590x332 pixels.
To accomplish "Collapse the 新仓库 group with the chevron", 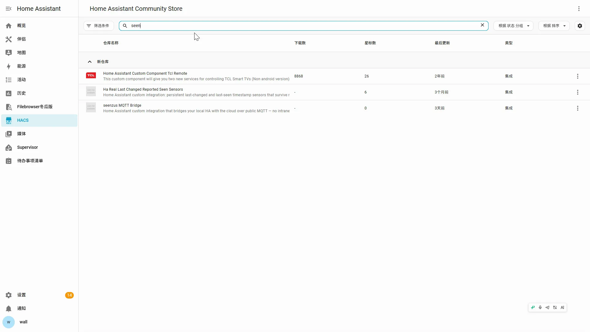I will [x=90, y=62].
